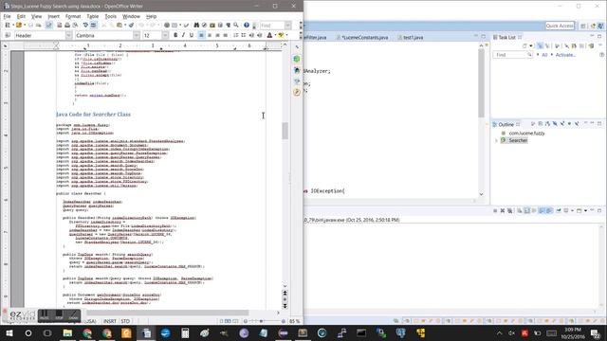607x341 pixels.
Task: Click the Open document folder icon
Action: pyautogui.click(x=19, y=26)
